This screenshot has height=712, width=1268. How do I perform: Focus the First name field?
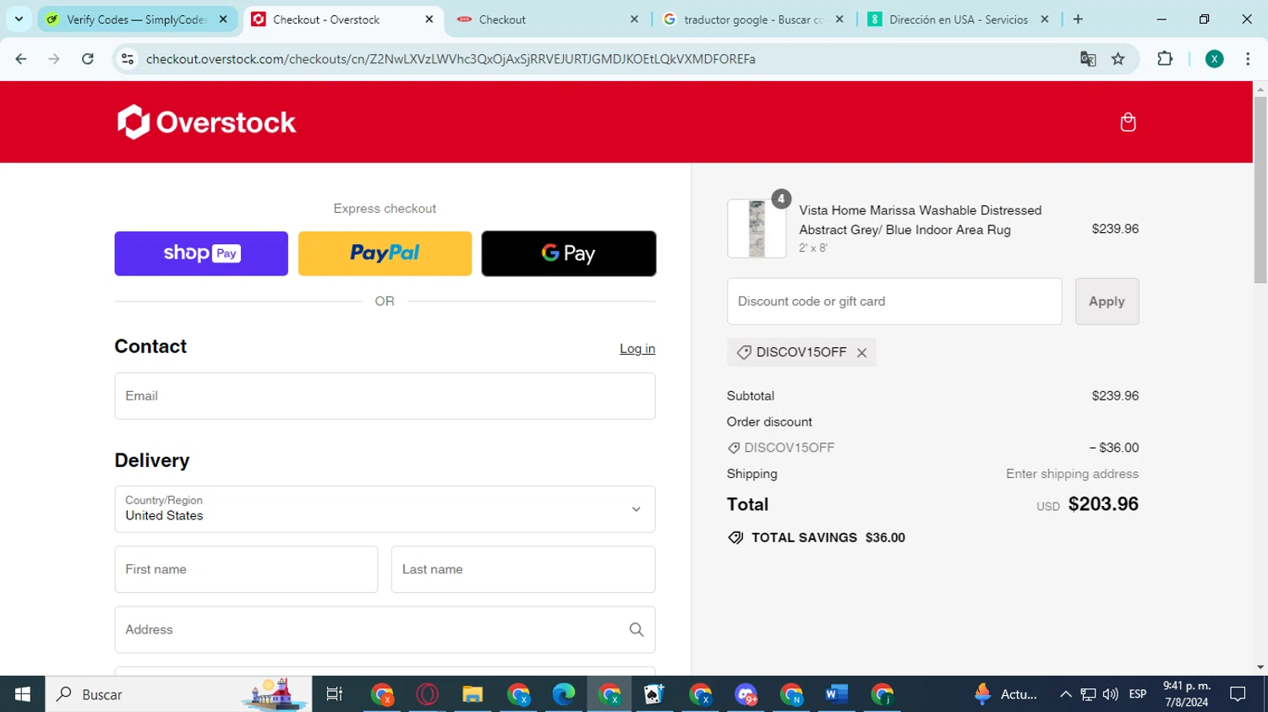(246, 569)
